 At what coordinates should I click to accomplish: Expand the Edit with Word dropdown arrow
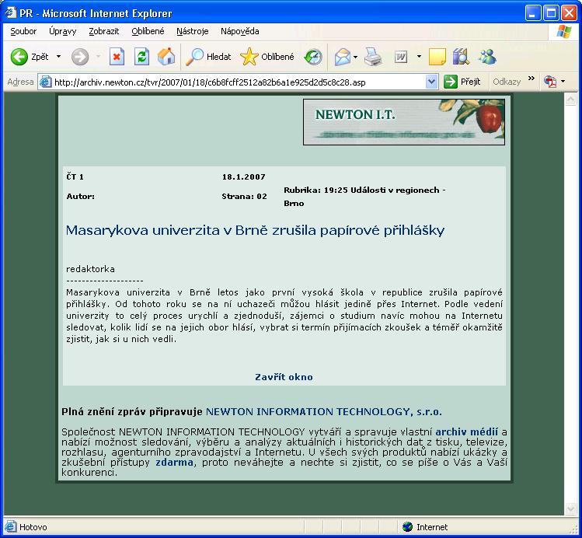419,57
